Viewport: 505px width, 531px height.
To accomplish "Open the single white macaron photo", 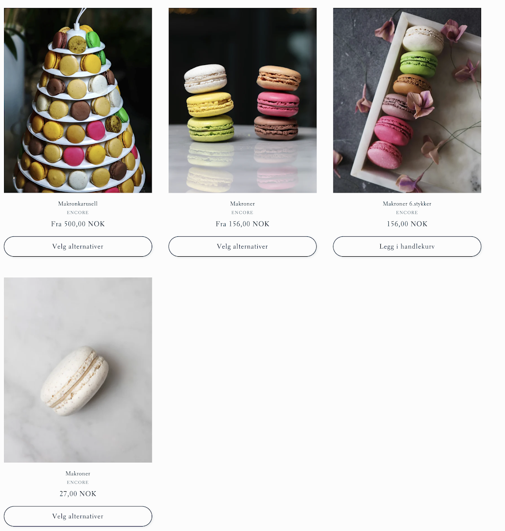I will (78, 370).
